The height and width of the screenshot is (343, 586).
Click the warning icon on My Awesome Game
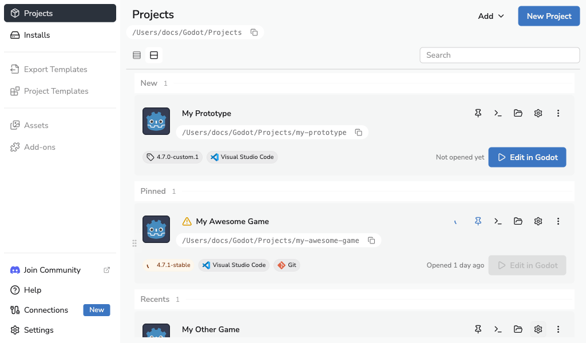(x=187, y=221)
